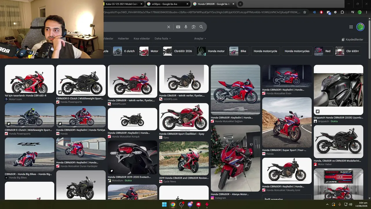This screenshot has width=371, height=209.
Task: Open the Instagram Alanya Motor showroom image
Action: [235, 158]
